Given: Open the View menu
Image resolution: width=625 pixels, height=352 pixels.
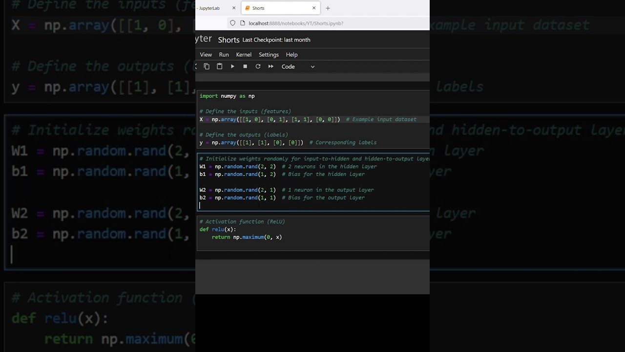Looking at the screenshot, I should tap(206, 55).
